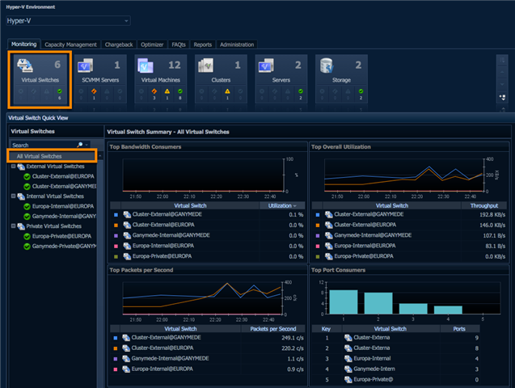Open the Chargeback tab
The image size is (515, 388).
point(119,44)
